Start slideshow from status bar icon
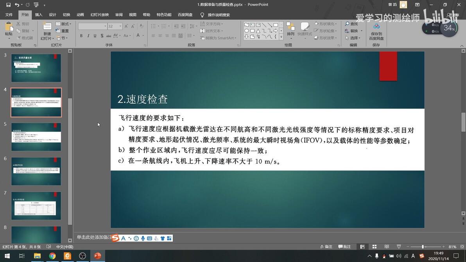This screenshot has width=466, height=262. pyautogui.click(x=399, y=246)
